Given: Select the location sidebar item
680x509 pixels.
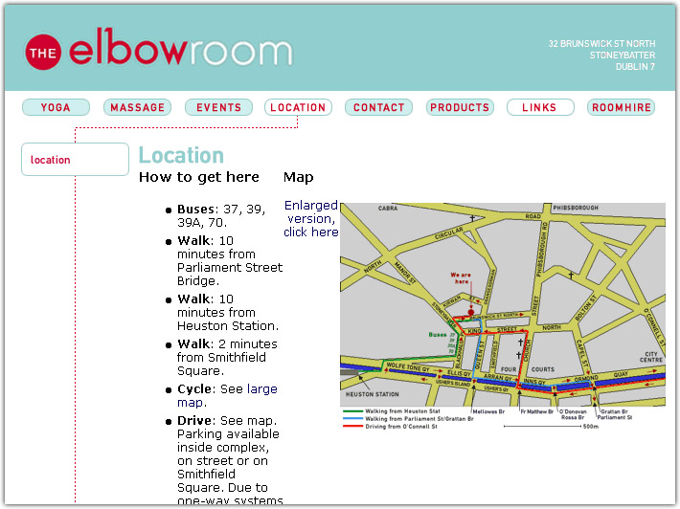Looking at the screenshot, I should pyautogui.click(x=75, y=160).
